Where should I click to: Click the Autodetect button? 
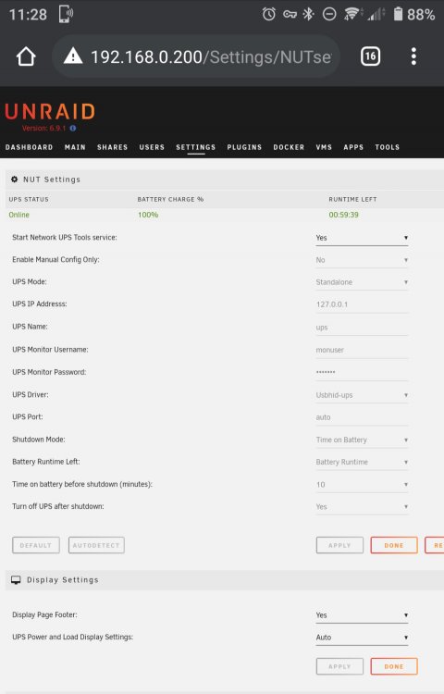(96, 545)
